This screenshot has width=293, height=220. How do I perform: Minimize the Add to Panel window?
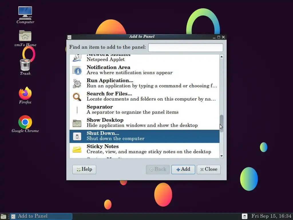[x=214, y=37]
